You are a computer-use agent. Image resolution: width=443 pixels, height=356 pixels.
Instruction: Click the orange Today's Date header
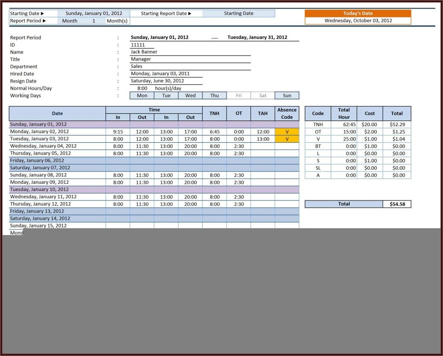coord(358,13)
